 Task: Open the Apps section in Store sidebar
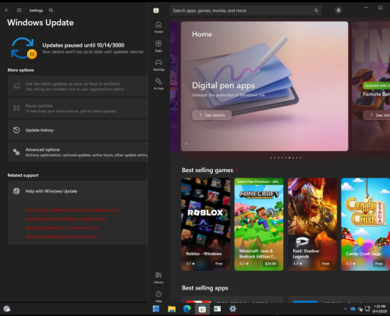(158, 46)
